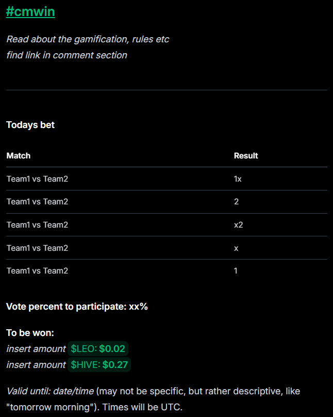
Task: Click the To be won heading
Action: [30, 333]
